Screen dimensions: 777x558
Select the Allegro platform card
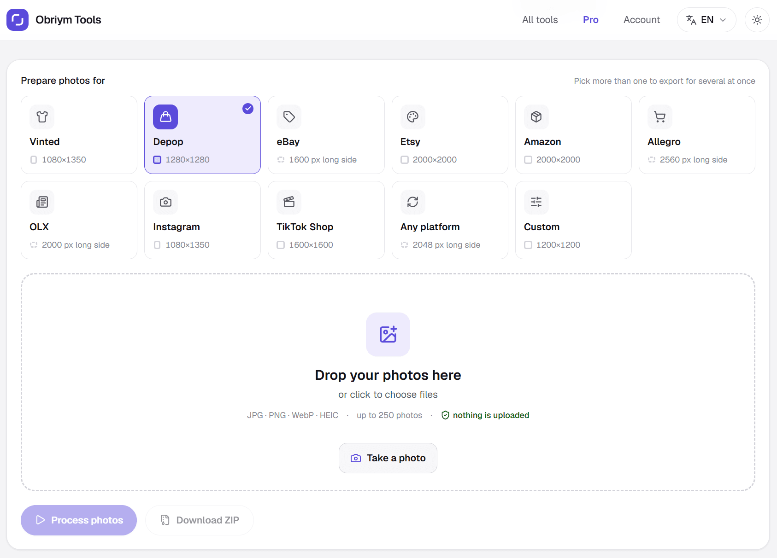pyautogui.click(x=697, y=135)
